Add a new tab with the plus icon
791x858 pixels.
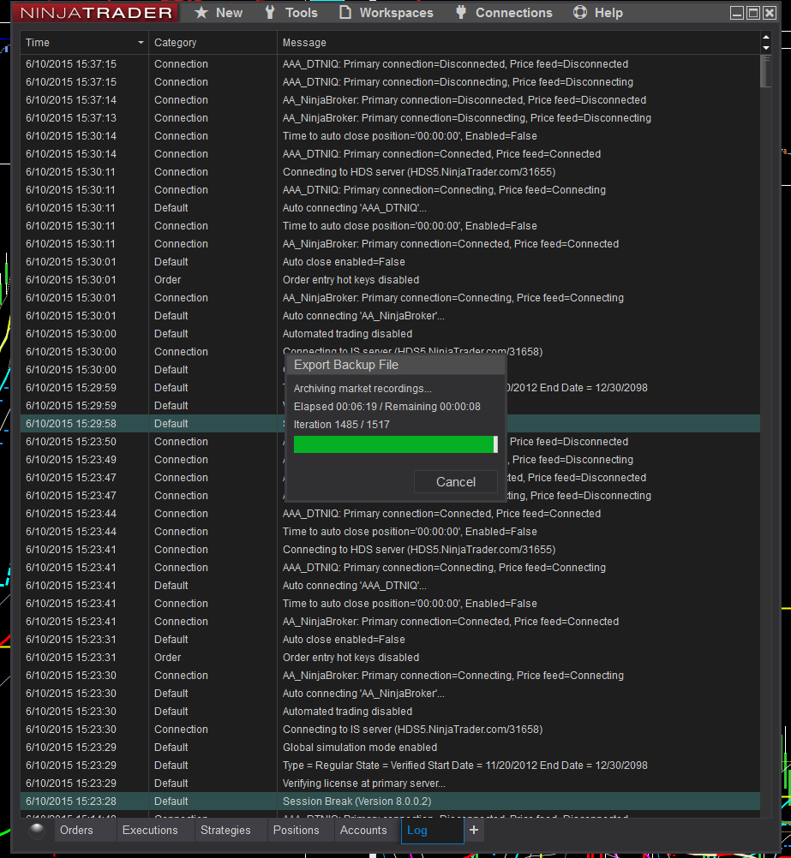[474, 830]
